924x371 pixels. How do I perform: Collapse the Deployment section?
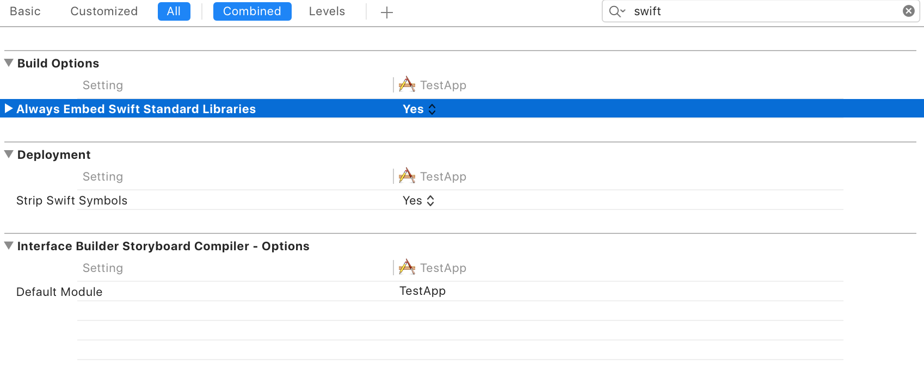click(9, 154)
